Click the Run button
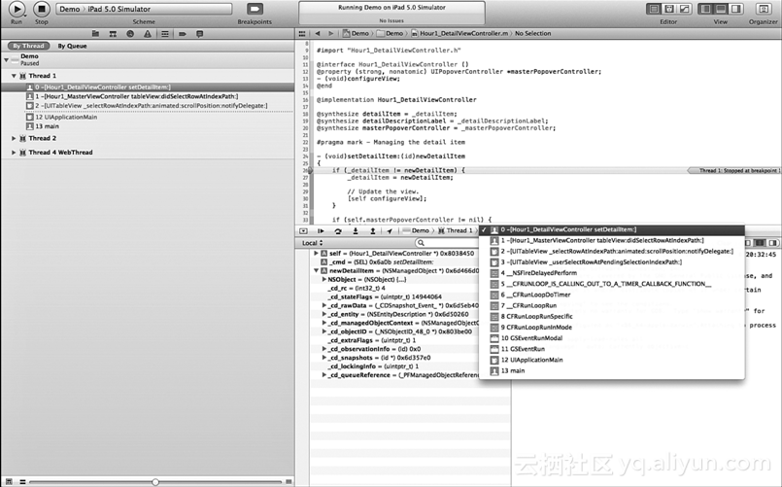Screen dimensions: 782x487 pos(17,9)
